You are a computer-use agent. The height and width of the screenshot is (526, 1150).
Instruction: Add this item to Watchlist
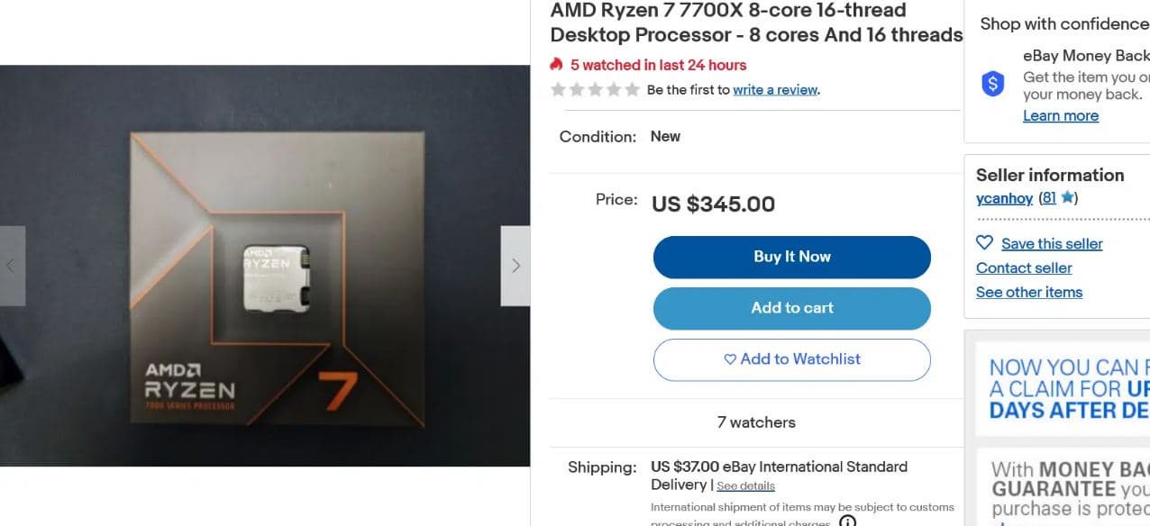[791, 359]
